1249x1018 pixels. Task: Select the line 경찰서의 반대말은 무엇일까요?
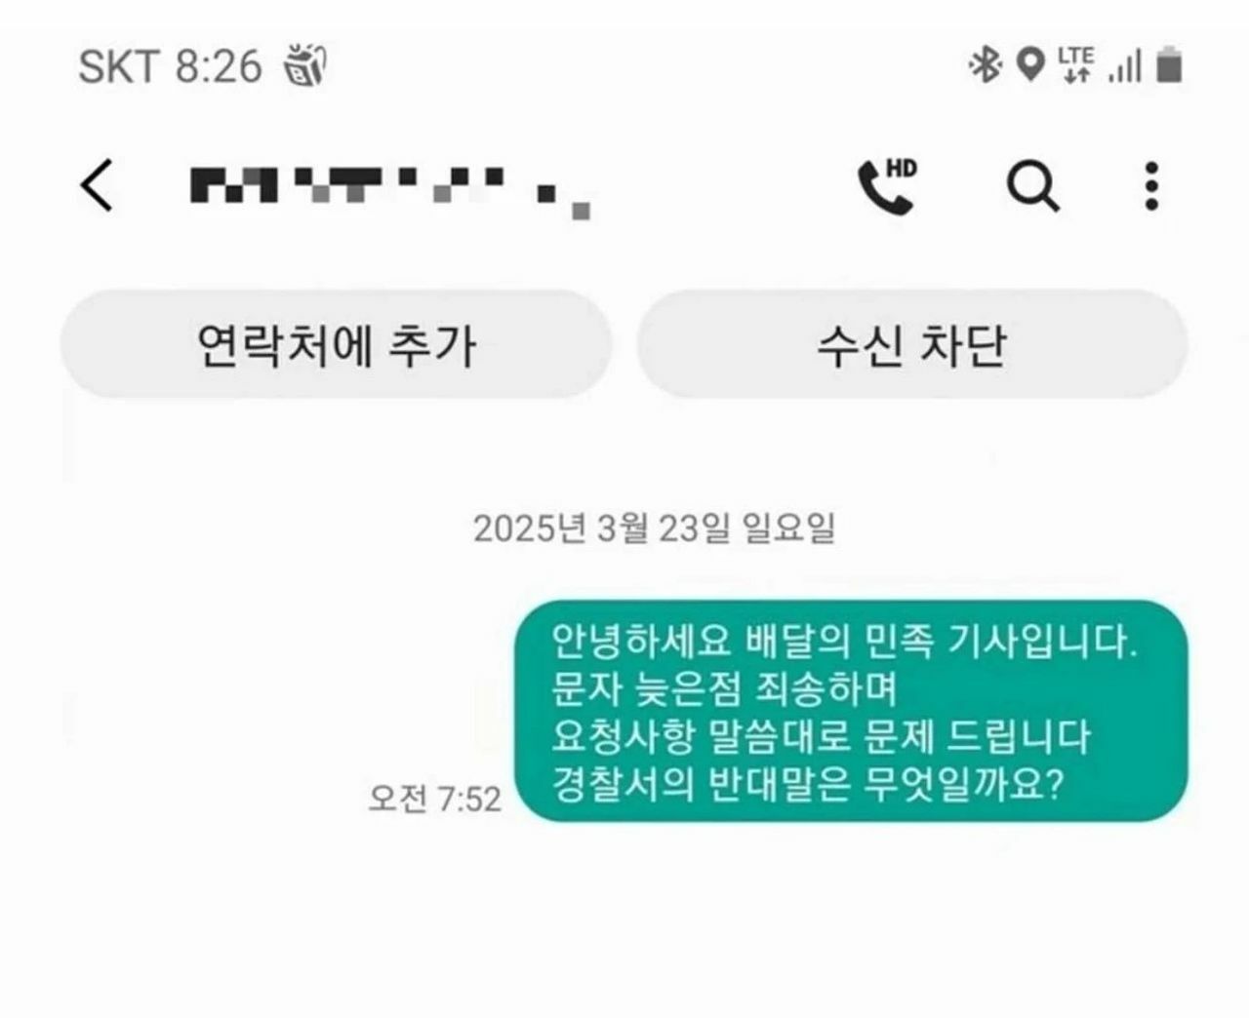coord(807,784)
